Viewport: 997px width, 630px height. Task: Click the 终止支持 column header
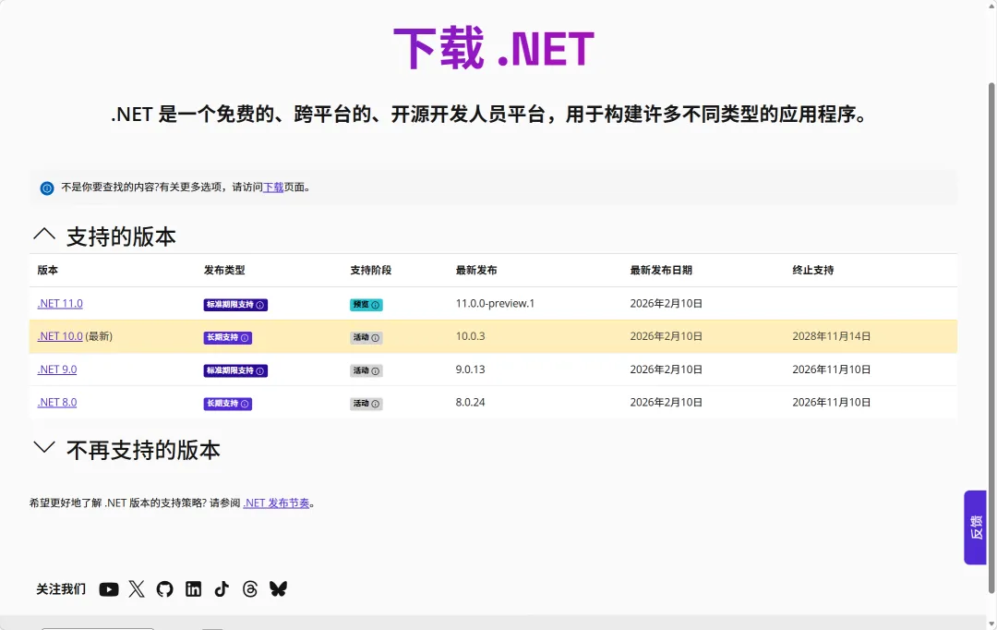pos(813,270)
